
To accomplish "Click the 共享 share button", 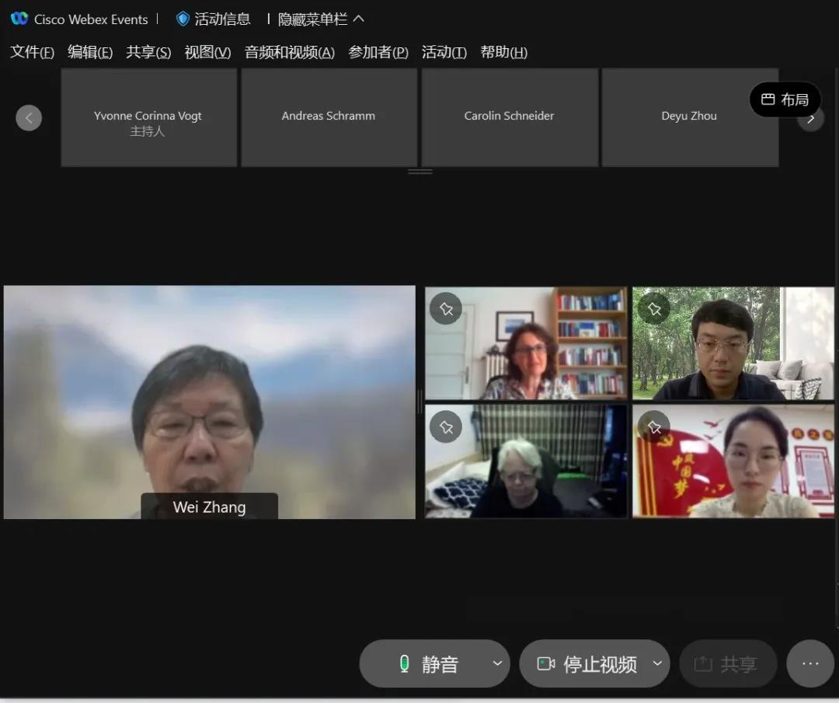I will (x=727, y=664).
